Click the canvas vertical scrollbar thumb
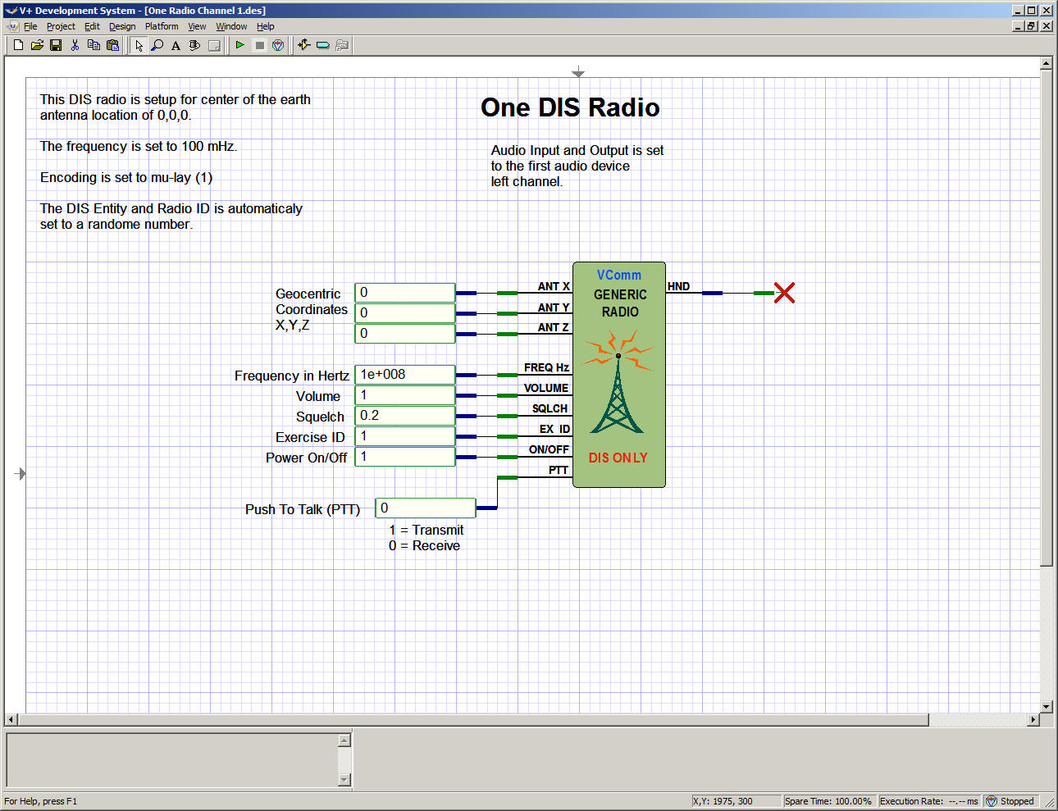Image resolution: width=1058 pixels, height=811 pixels. pos(1046,318)
